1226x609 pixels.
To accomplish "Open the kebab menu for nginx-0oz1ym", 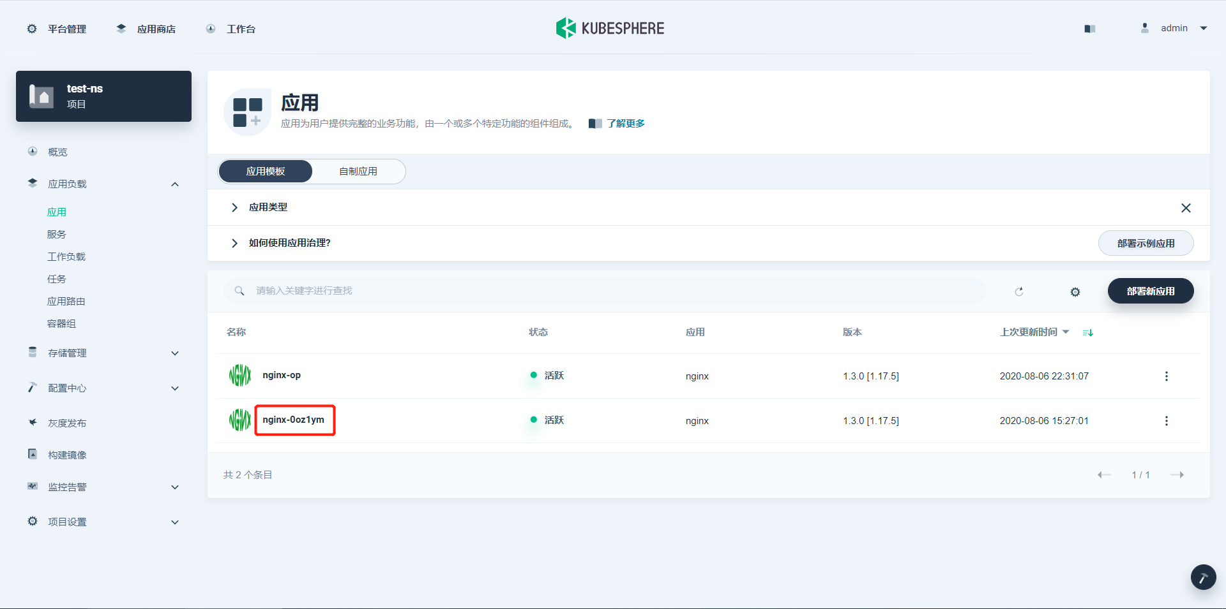I will click(x=1167, y=420).
